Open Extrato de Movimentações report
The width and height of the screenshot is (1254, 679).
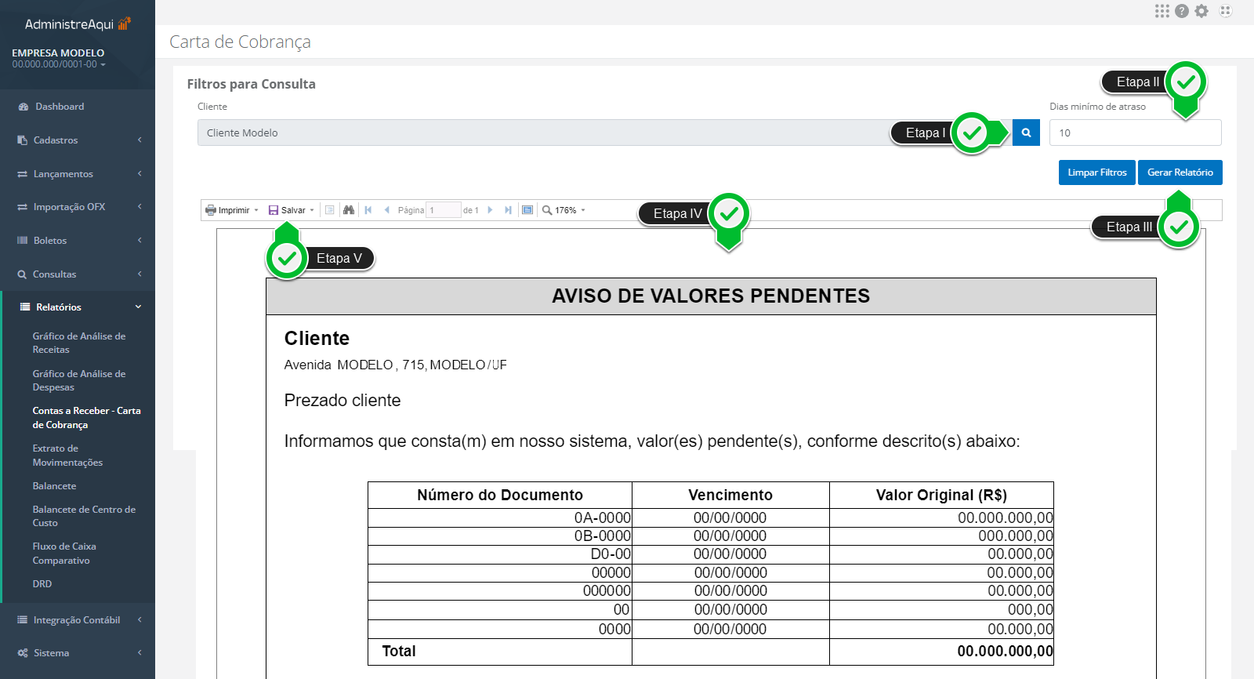click(x=67, y=456)
